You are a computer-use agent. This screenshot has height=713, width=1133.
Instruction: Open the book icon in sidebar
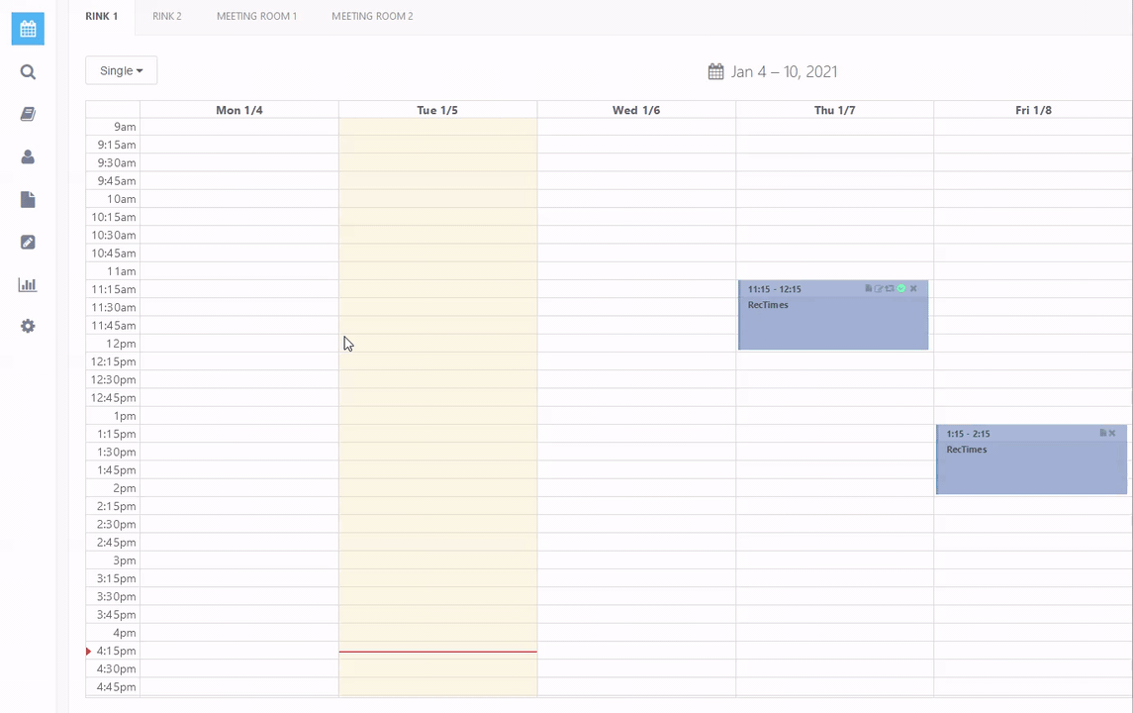pos(28,114)
